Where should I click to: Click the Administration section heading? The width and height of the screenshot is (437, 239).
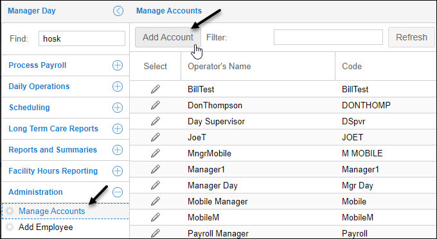[x=35, y=192]
